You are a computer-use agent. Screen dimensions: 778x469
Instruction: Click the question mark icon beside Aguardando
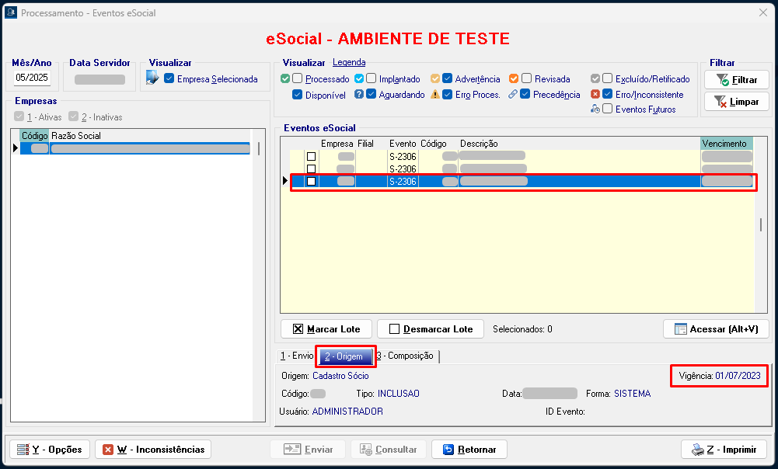(x=359, y=95)
